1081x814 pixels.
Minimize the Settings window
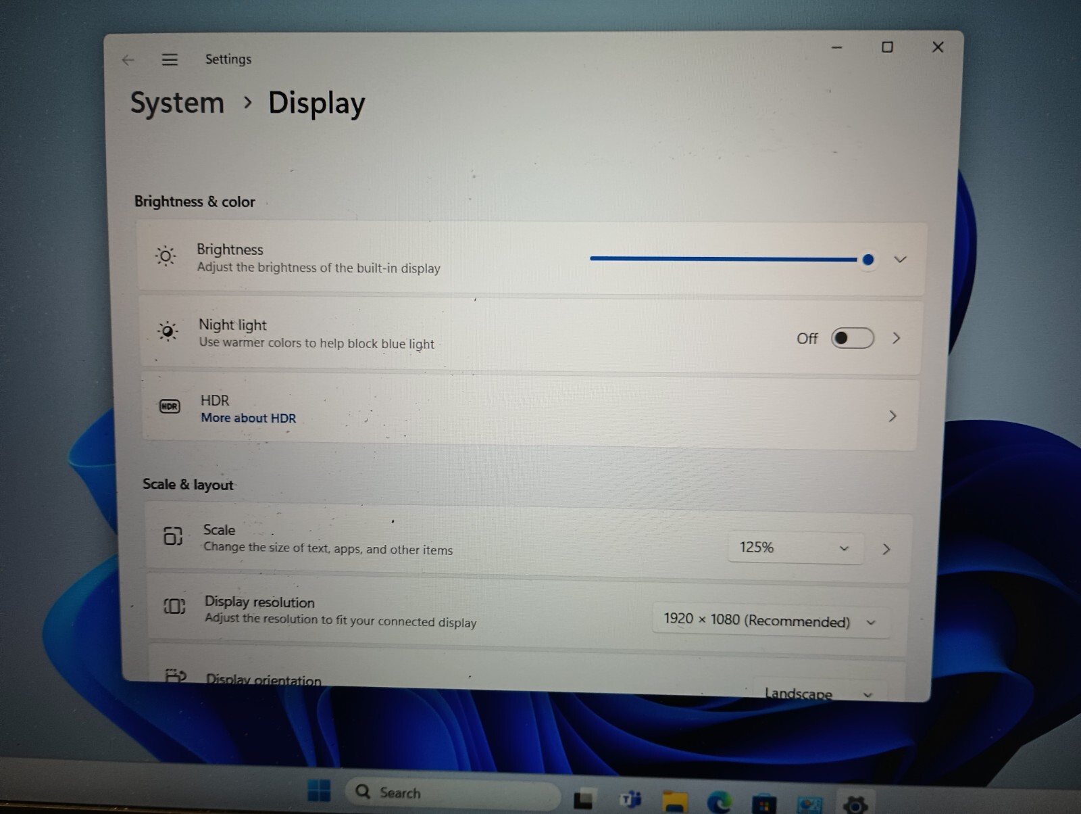click(836, 47)
